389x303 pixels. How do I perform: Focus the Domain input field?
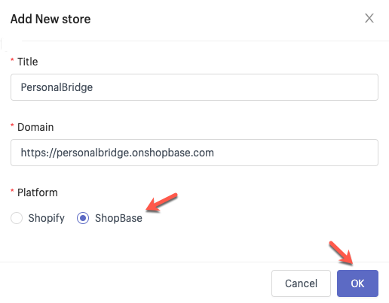(x=194, y=153)
